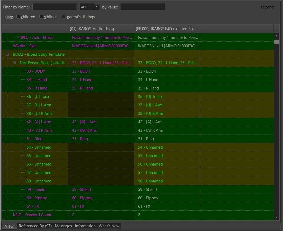Select the 38 - [U] R Arm tree row label

pos(39,113)
